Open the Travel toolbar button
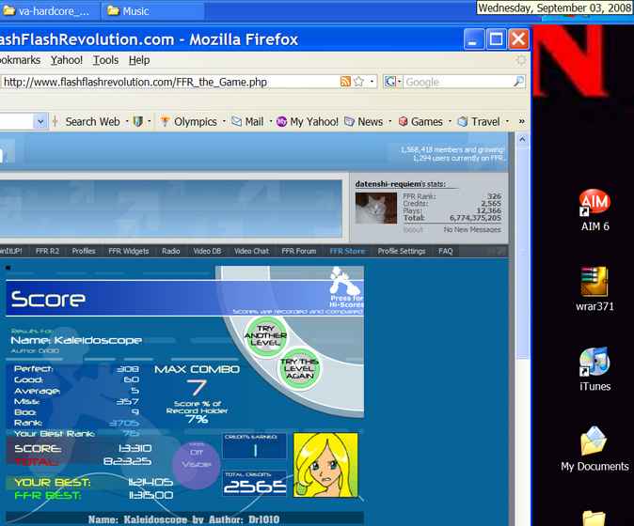The height and width of the screenshot is (526, 634). pyautogui.click(x=479, y=121)
